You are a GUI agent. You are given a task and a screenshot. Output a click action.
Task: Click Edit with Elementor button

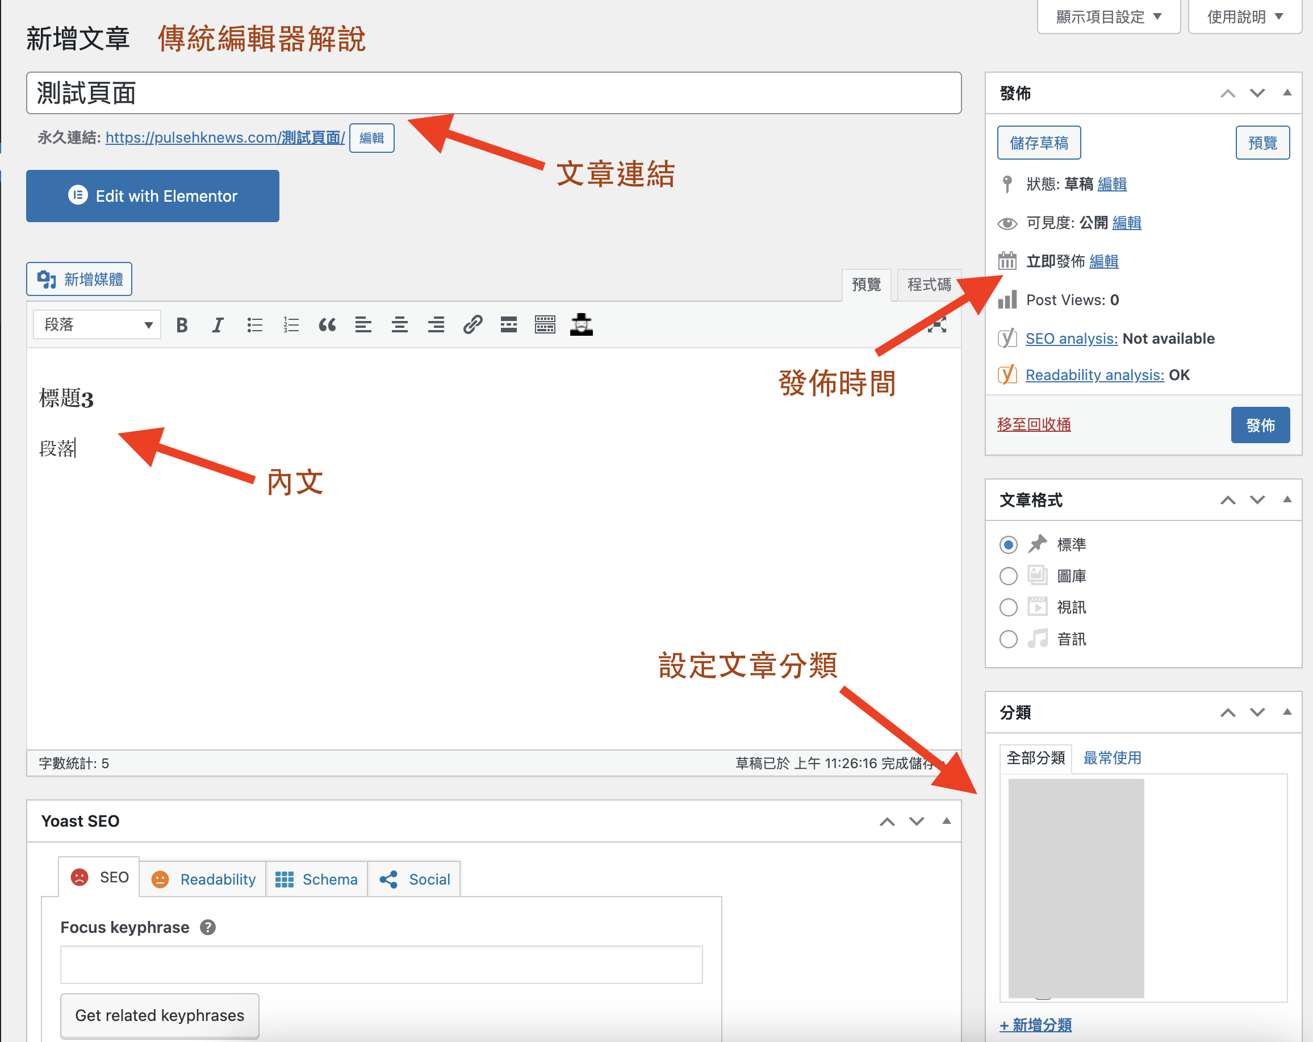tap(152, 195)
